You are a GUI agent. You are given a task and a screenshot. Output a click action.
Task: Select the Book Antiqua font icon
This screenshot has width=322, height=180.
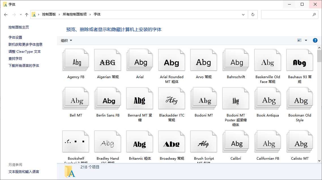point(268,98)
